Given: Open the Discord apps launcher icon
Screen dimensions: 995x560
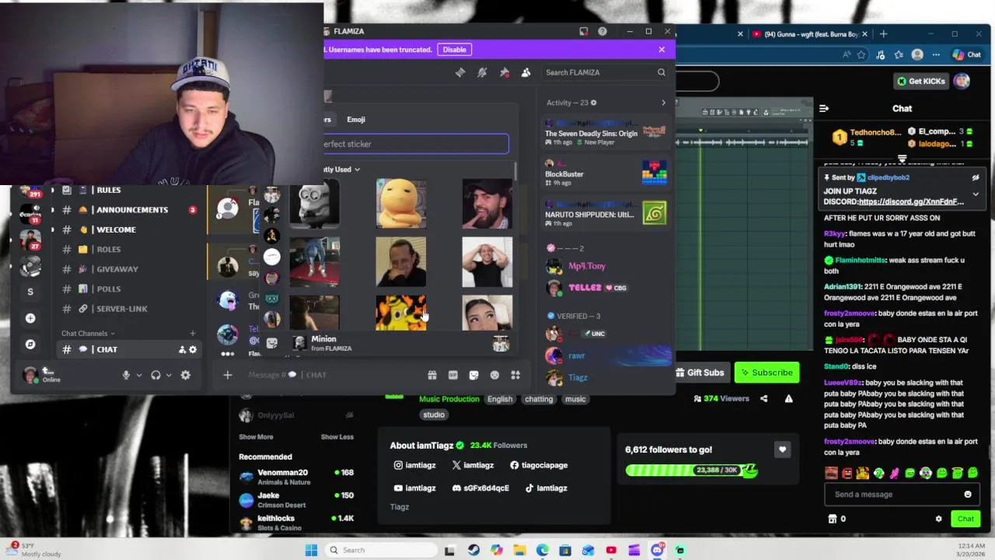Looking at the screenshot, I should [515, 375].
